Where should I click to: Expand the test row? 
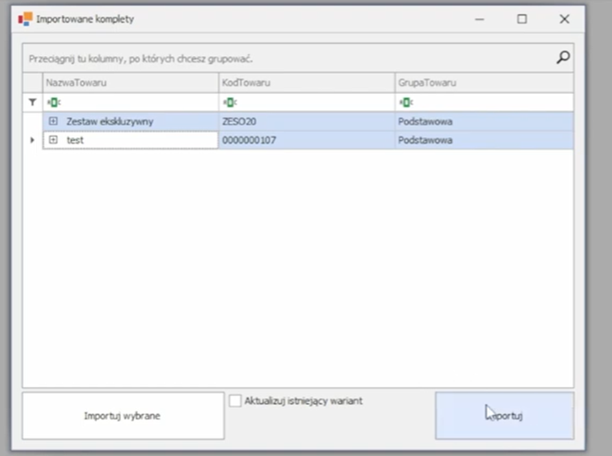pyautogui.click(x=54, y=140)
